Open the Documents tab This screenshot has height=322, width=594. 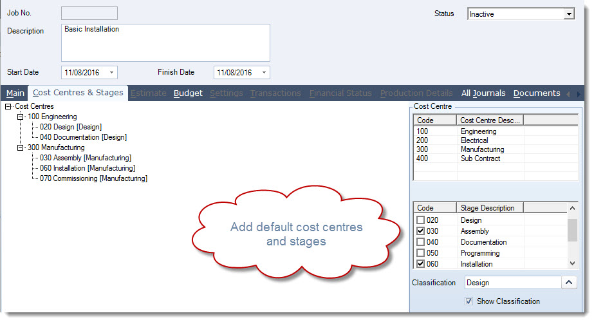[537, 93]
